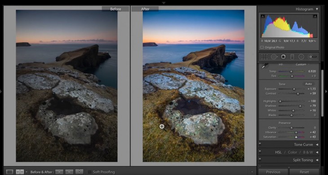Click the Tint slider handle
The width and height of the screenshot is (328, 175).
(x=292, y=76)
